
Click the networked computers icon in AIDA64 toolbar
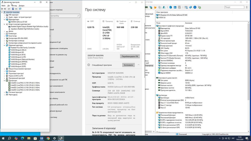[151, 7]
